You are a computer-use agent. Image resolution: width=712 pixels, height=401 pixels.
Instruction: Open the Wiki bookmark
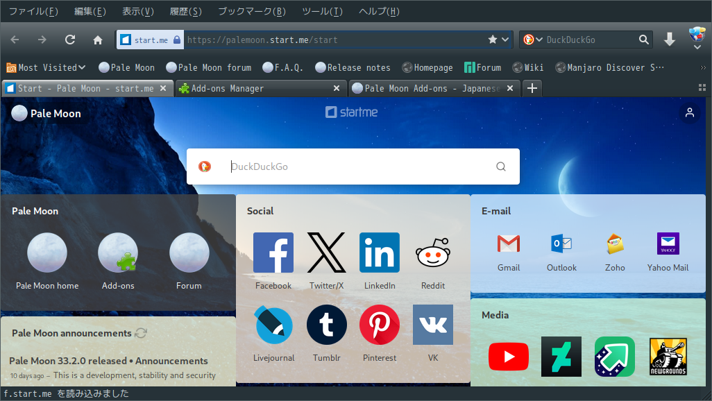(x=528, y=67)
